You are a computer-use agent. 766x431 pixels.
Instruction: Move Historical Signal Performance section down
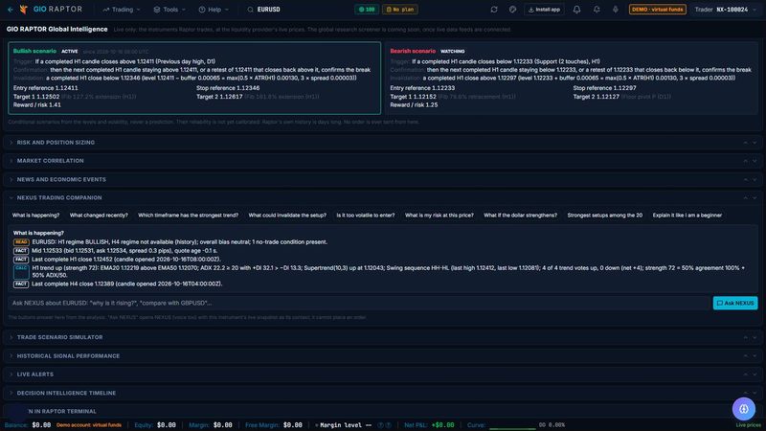pyautogui.click(x=755, y=355)
